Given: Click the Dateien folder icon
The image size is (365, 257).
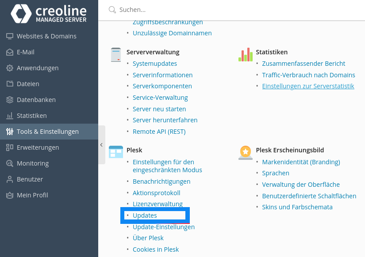Looking at the screenshot, I should [x=10, y=84].
